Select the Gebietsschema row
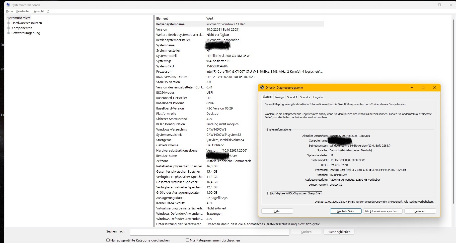 click(206, 145)
